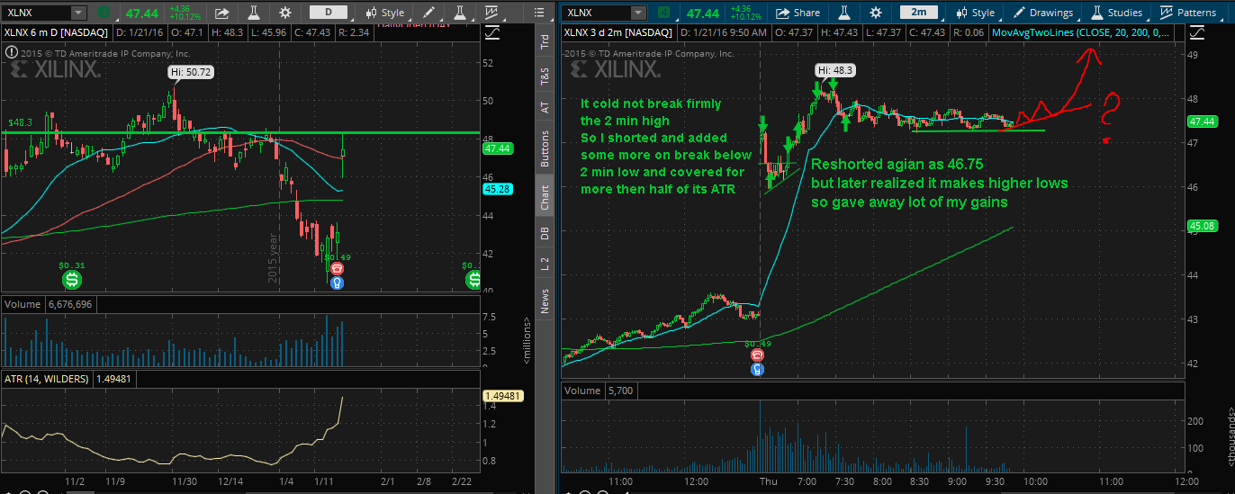Screen dimensions: 1235x494
Task: Switch to the T&S side tab
Action: click(x=544, y=76)
